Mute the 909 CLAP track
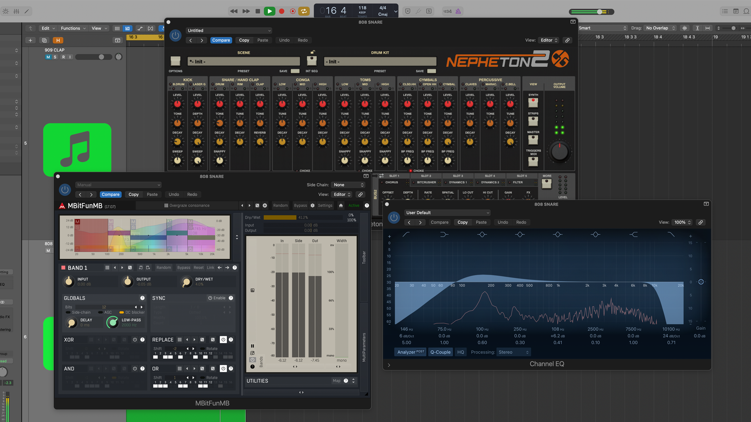The width and height of the screenshot is (751, 422). [48, 57]
